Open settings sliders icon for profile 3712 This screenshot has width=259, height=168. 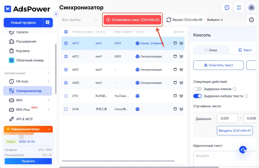181,96
